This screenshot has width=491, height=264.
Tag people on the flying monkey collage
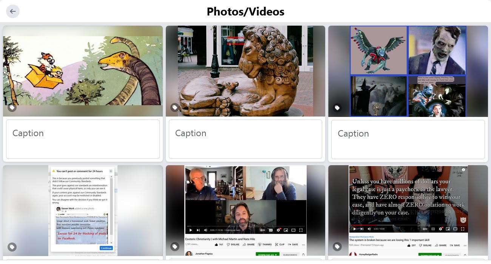tap(337, 107)
